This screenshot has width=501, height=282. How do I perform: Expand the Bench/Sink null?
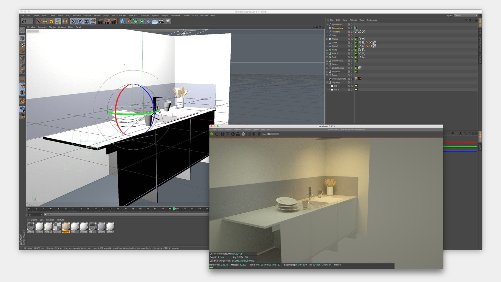click(327, 61)
